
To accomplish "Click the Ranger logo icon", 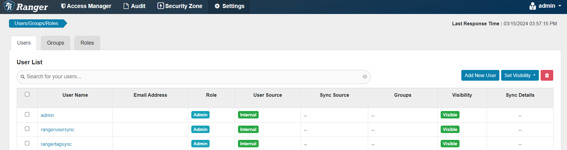I will [x=9, y=6].
